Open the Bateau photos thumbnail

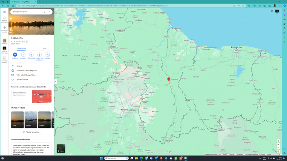31,120
